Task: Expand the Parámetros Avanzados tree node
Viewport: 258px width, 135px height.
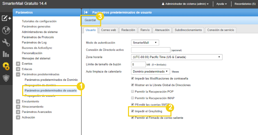Action: point(18,112)
